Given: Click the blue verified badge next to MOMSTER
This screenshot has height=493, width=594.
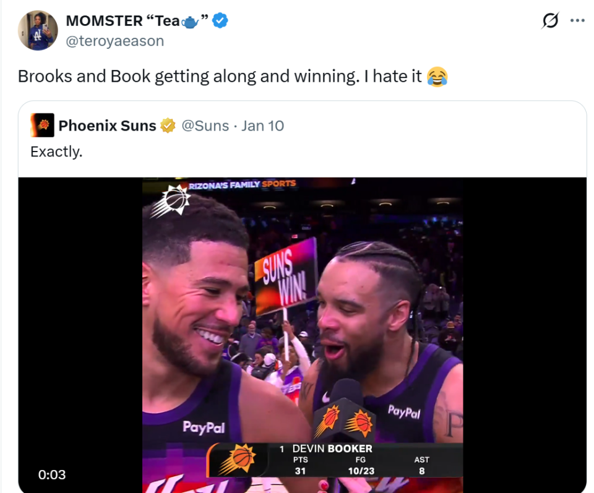Looking at the screenshot, I should (x=220, y=21).
